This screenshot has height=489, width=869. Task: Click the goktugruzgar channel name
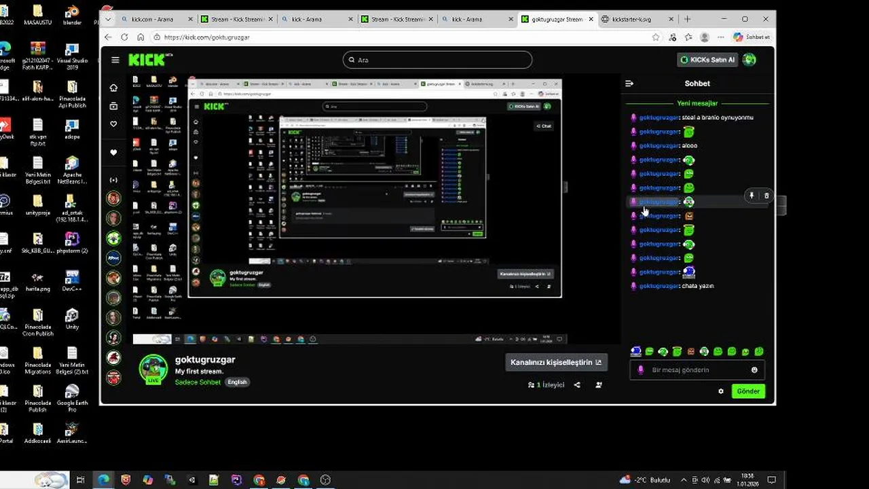205,359
